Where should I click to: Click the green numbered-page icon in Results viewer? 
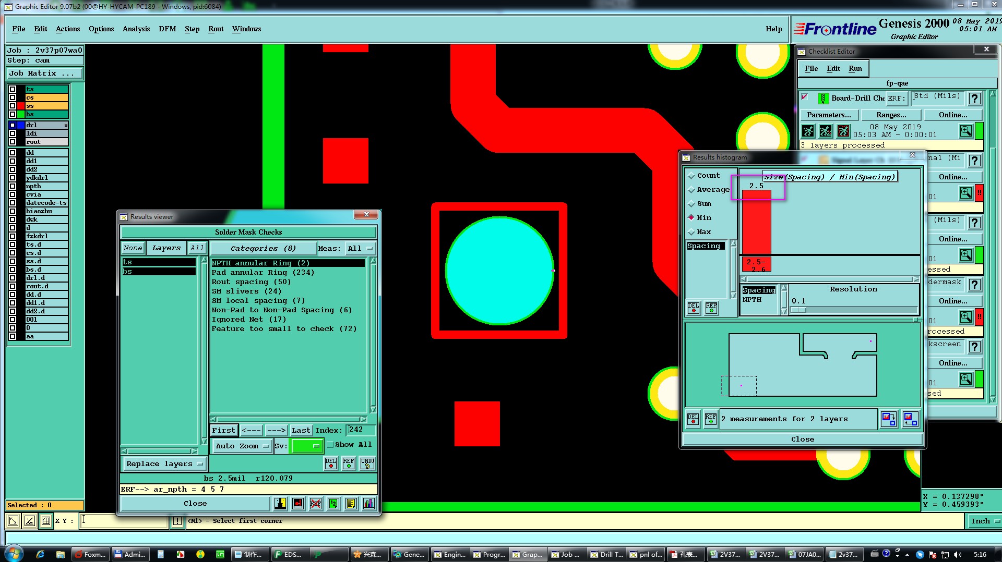click(x=333, y=503)
